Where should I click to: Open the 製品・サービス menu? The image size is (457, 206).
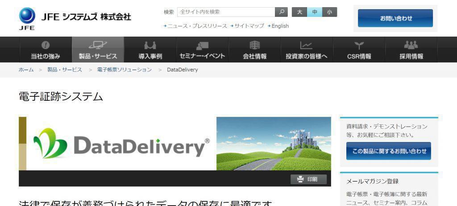point(98,49)
